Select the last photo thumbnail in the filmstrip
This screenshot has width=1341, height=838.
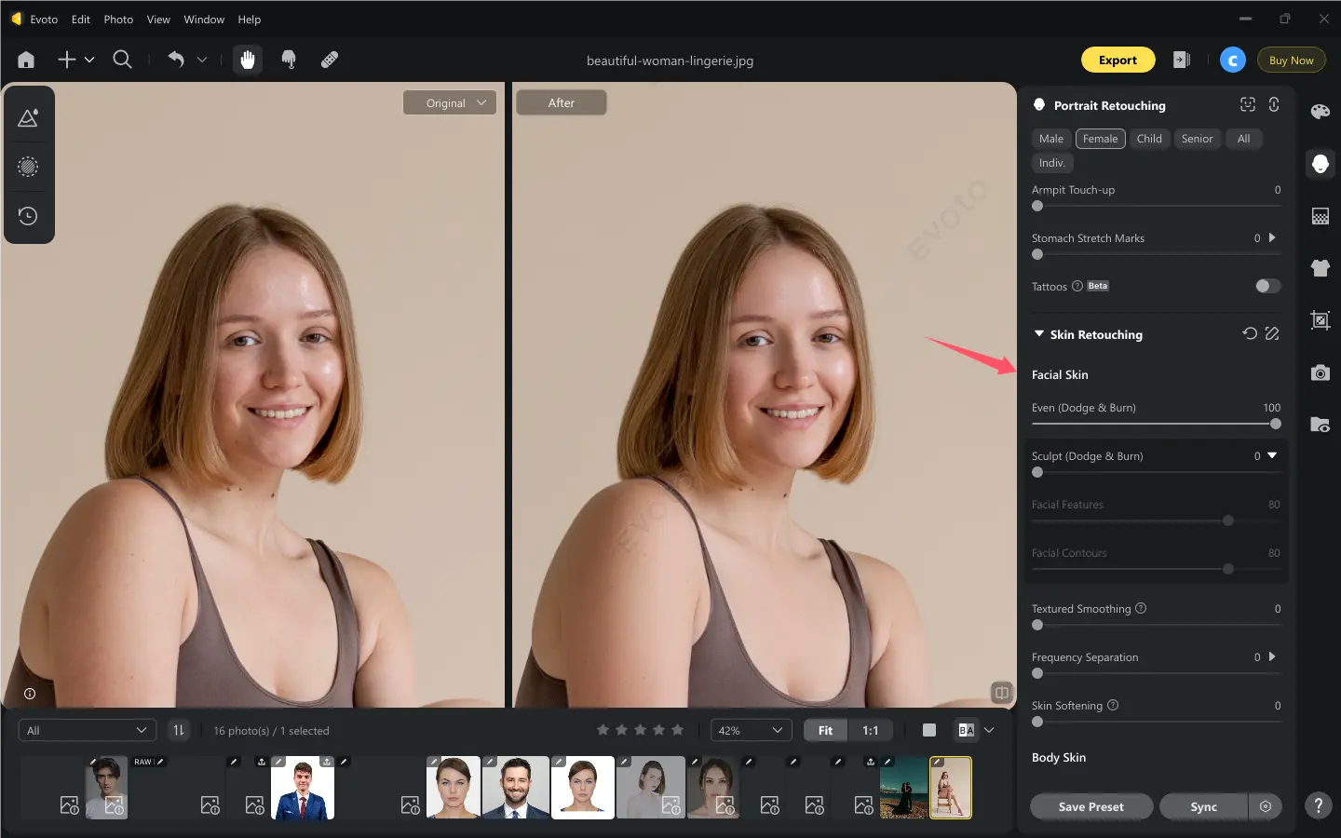tap(950, 788)
